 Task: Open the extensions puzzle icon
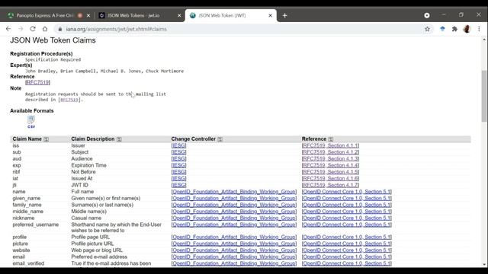454,29
